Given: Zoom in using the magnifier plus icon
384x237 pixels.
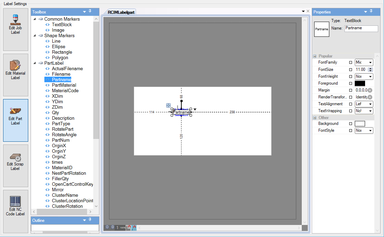Looking at the screenshot, I should click(107, 227).
